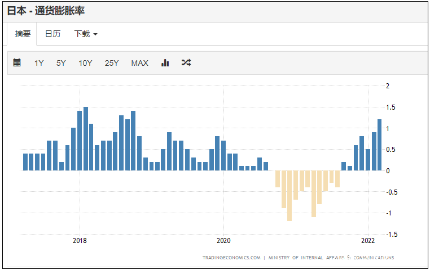Open the calendar date range picker icon

pos(17,63)
